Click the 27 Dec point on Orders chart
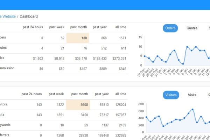 click(145, 56)
